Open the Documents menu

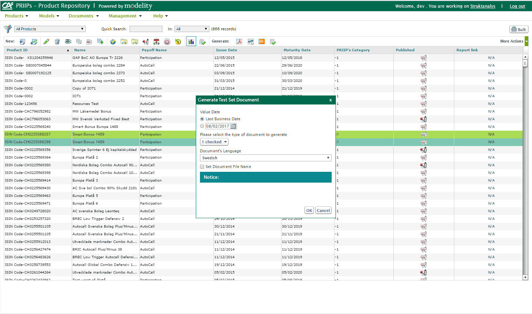click(x=84, y=16)
